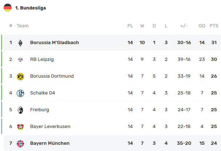Image resolution: width=221 pixels, height=151 pixels.
Task: Sort table by PTS column header
Action: [214, 26]
